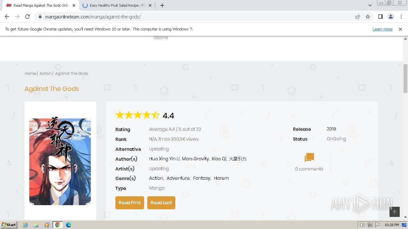Rate four stars

pyautogui.click(x=146, y=115)
